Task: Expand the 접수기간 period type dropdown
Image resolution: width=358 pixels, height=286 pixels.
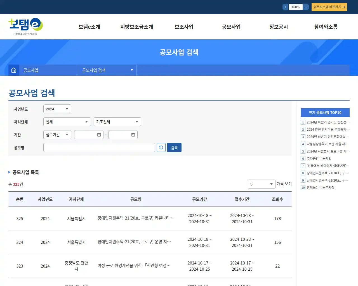Action: (57, 135)
